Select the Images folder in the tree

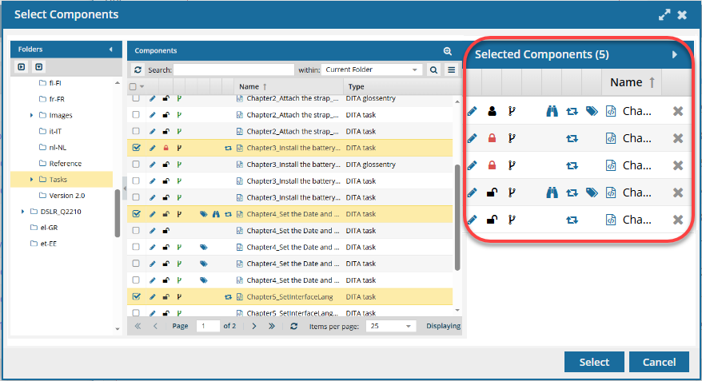tap(60, 115)
